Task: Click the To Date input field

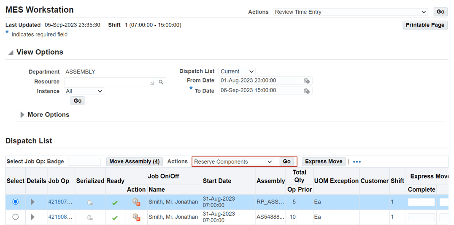Action: [x=261, y=90]
